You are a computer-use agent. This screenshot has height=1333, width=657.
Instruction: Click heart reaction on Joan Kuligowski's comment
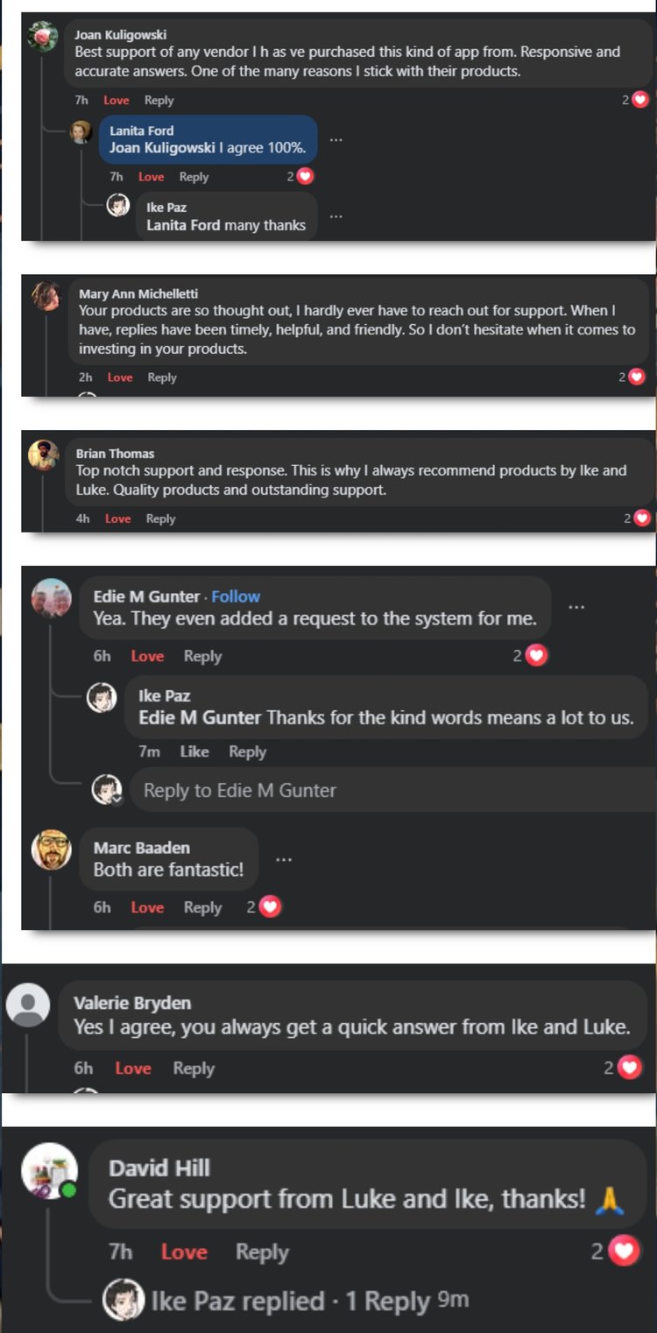(640, 100)
